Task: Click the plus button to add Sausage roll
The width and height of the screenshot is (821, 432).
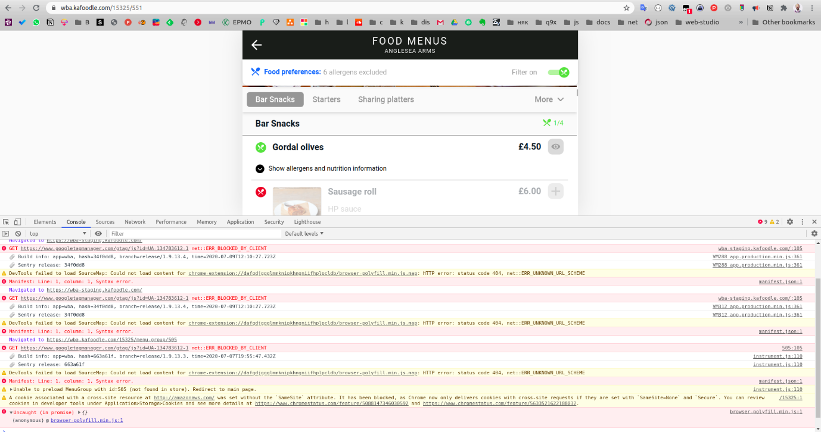Action: pos(555,191)
